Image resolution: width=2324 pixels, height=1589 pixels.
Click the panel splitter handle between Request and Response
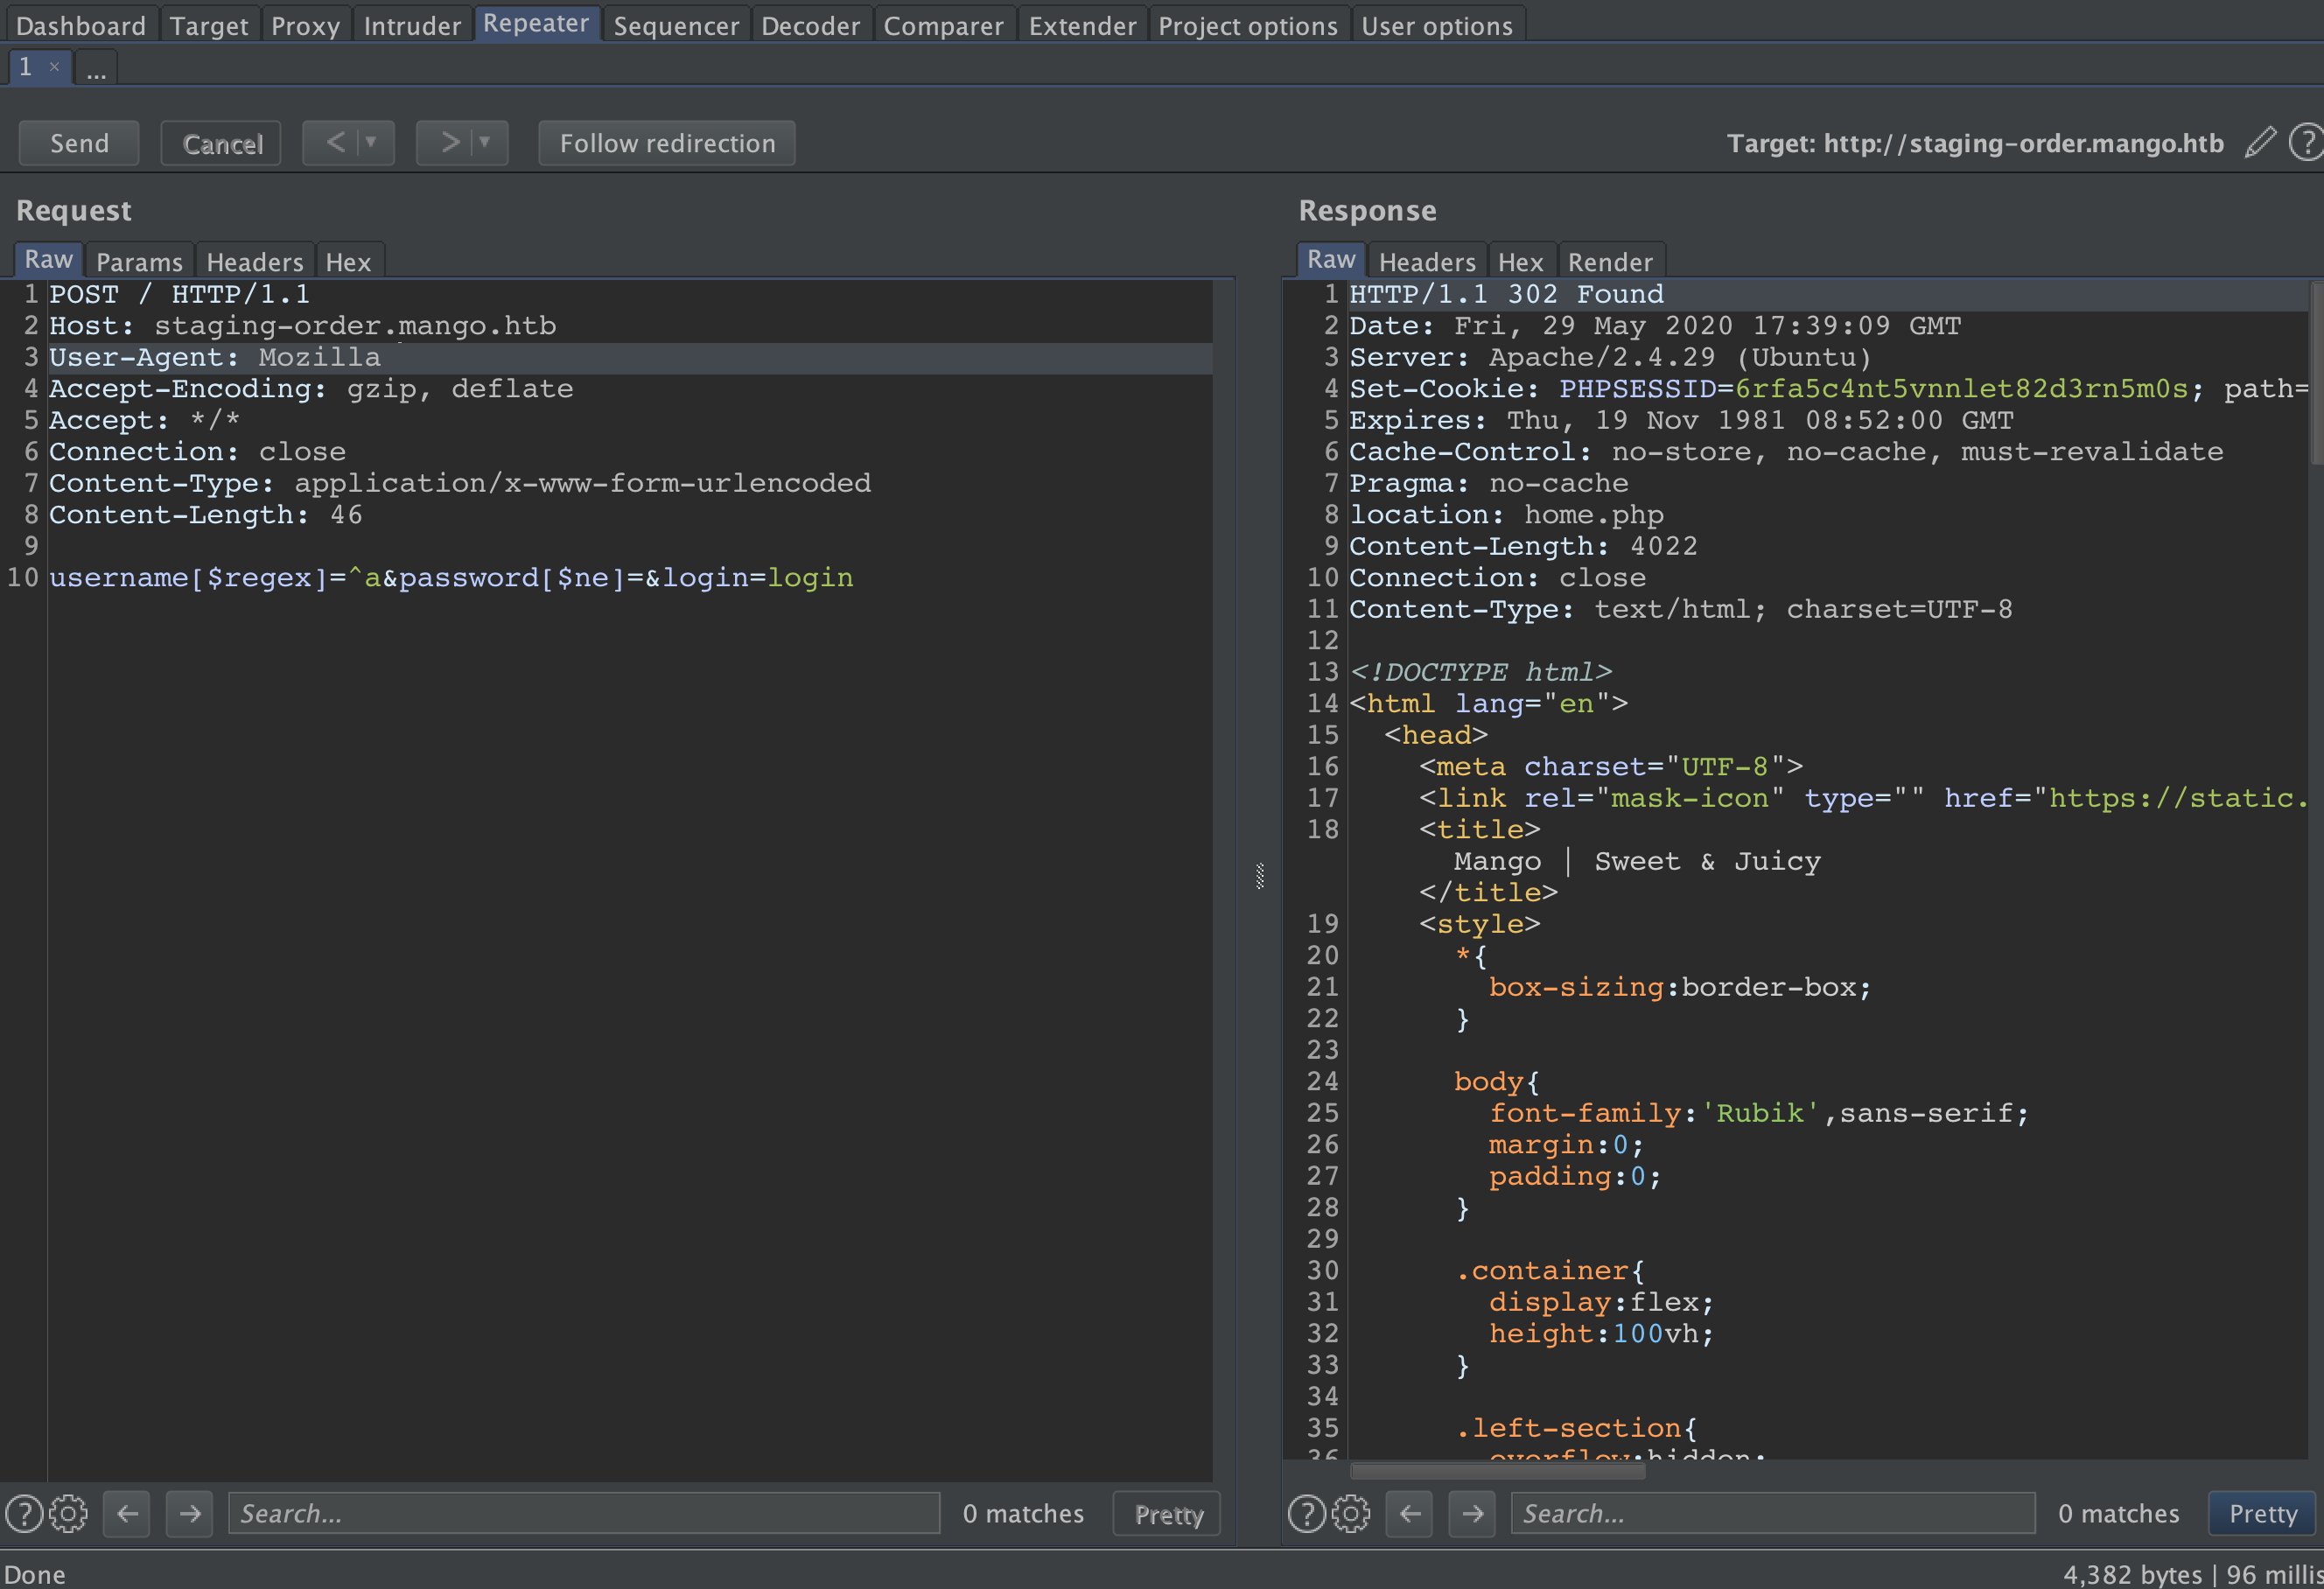coord(1260,876)
